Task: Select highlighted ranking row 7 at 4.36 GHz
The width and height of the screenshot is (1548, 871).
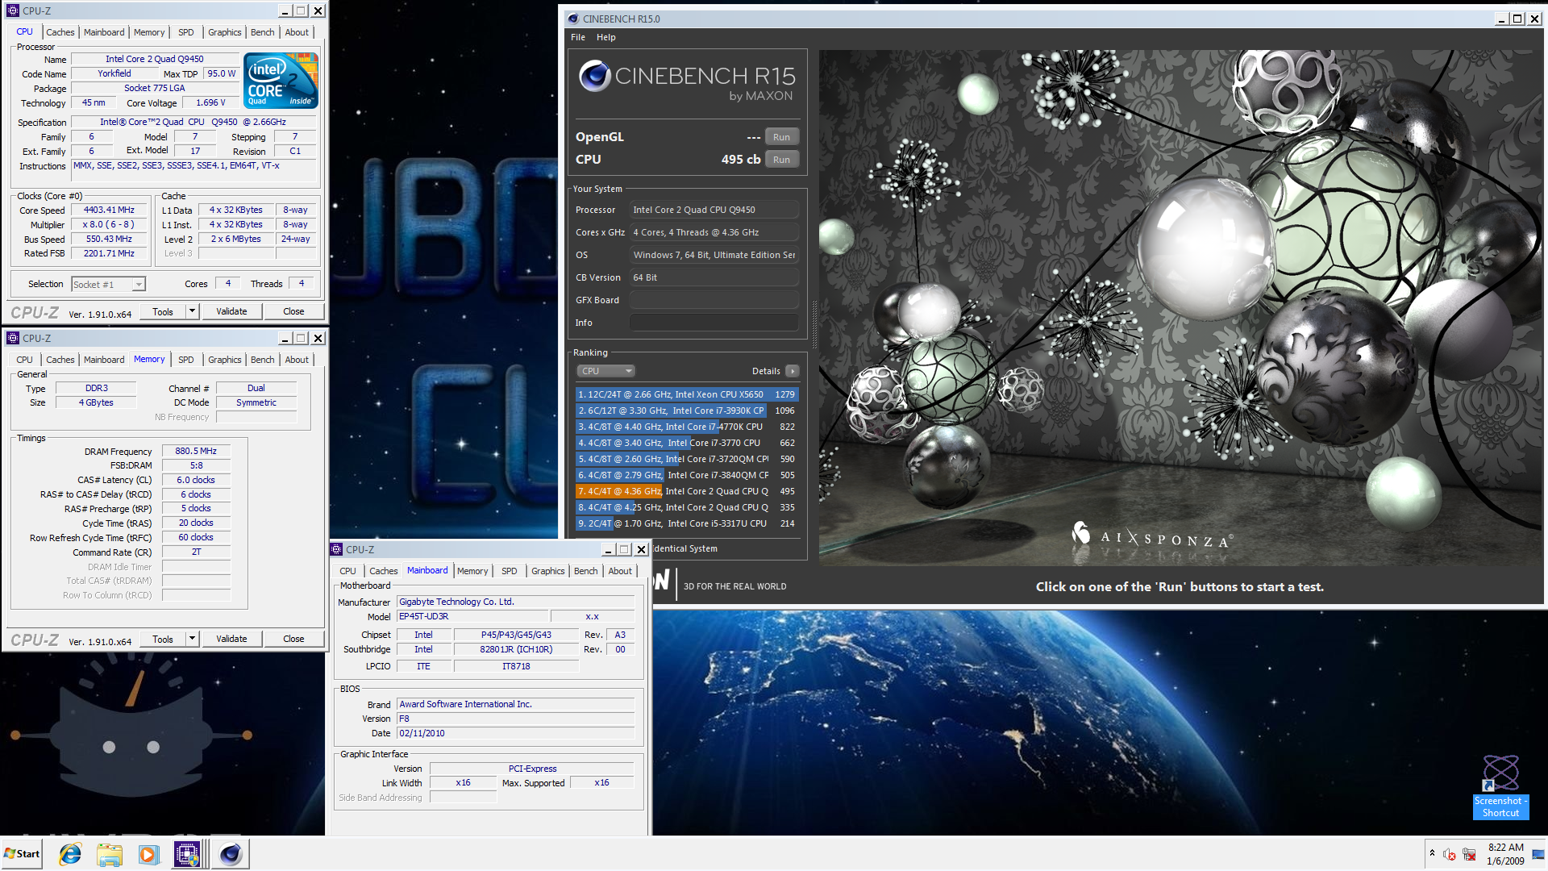Action: point(686,491)
